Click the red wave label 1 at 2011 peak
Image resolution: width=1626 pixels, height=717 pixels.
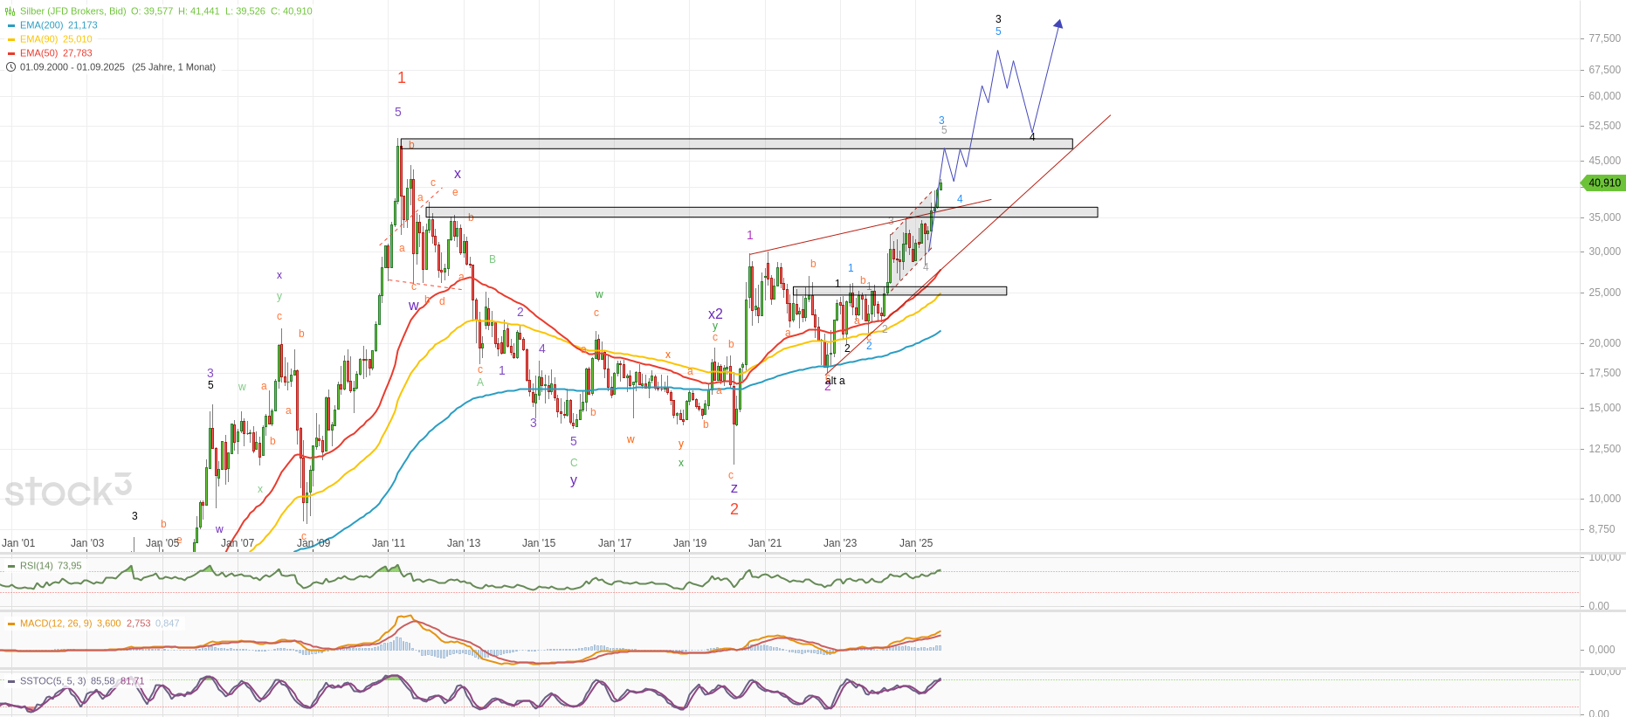pos(402,78)
